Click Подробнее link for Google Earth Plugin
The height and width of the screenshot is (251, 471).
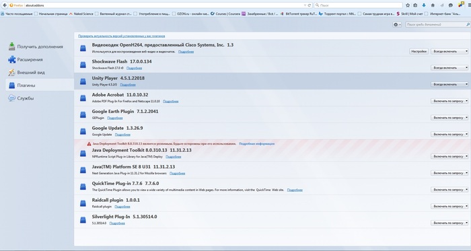pos(115,118)
